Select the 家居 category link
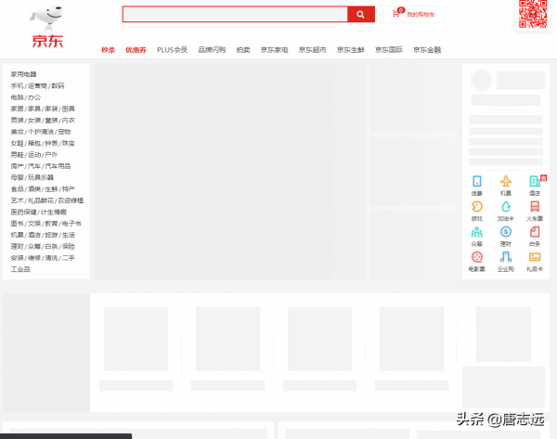This screenshot has height=439, width=557. pyautogui.click(x=17, y=109)
